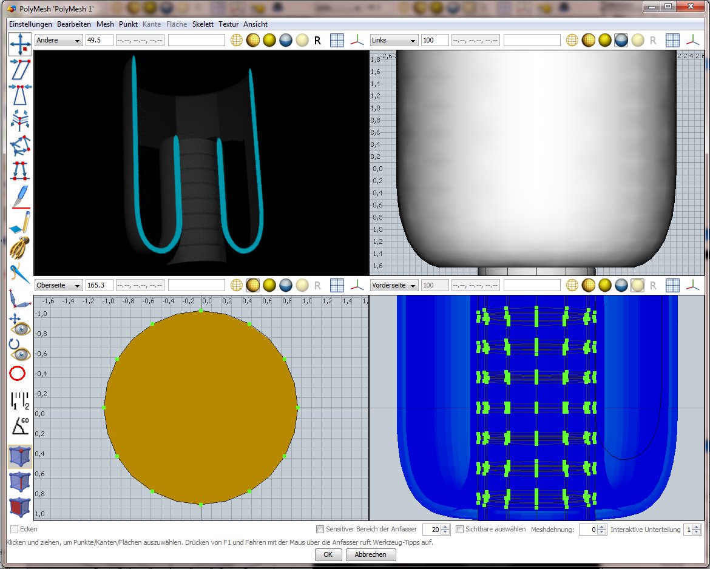710x569 pixels.
Task: Toggle coordinate axes in Andere view
Action: coord(357,40)
